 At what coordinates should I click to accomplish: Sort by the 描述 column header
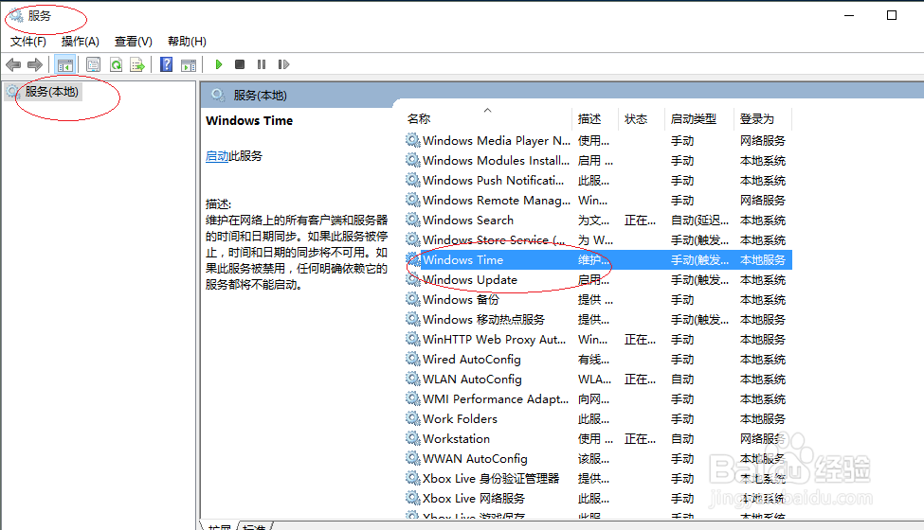tap(589, 119)
